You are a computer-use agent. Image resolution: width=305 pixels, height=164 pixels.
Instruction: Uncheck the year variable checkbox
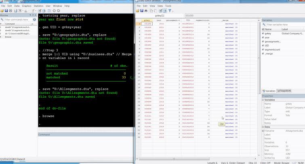[x=263, y=38]
